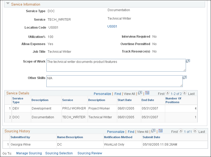Screen dimensions: 211x157
Task: Click Find in Sourcing History grid
Action: coord(131,132)
